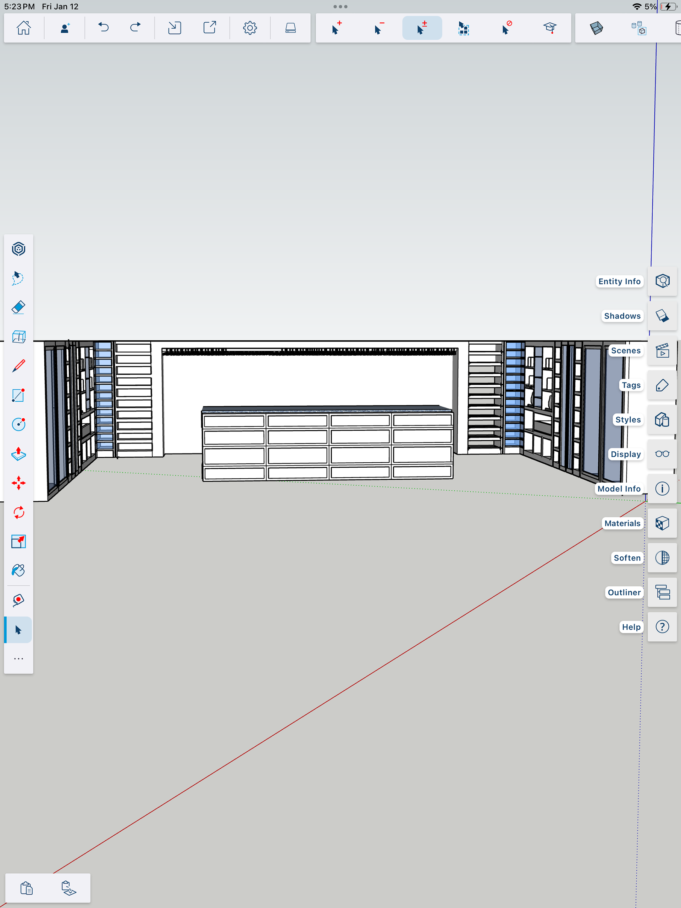Click the Undo button
The image size is (681, 908).
coord(104,28)
